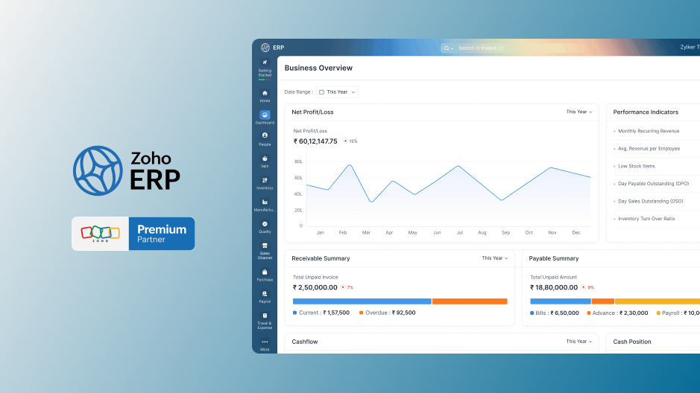The height and width of the screenshot is (393, 700).
Task: Click the blue Bills payable bar
Action: click(x=561, y=301)
